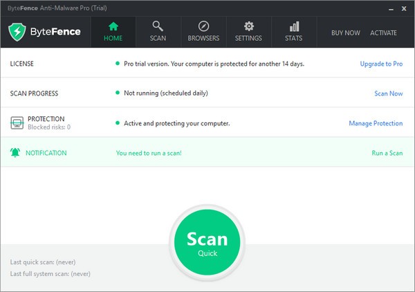Click the 'You need to run a scan!' message

tap(149, 153)
